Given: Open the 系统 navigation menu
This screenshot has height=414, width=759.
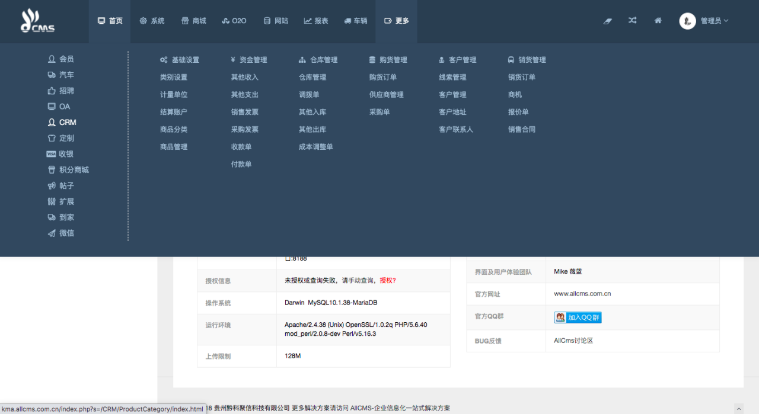Looking at the screenshot, I should point(152,21).
